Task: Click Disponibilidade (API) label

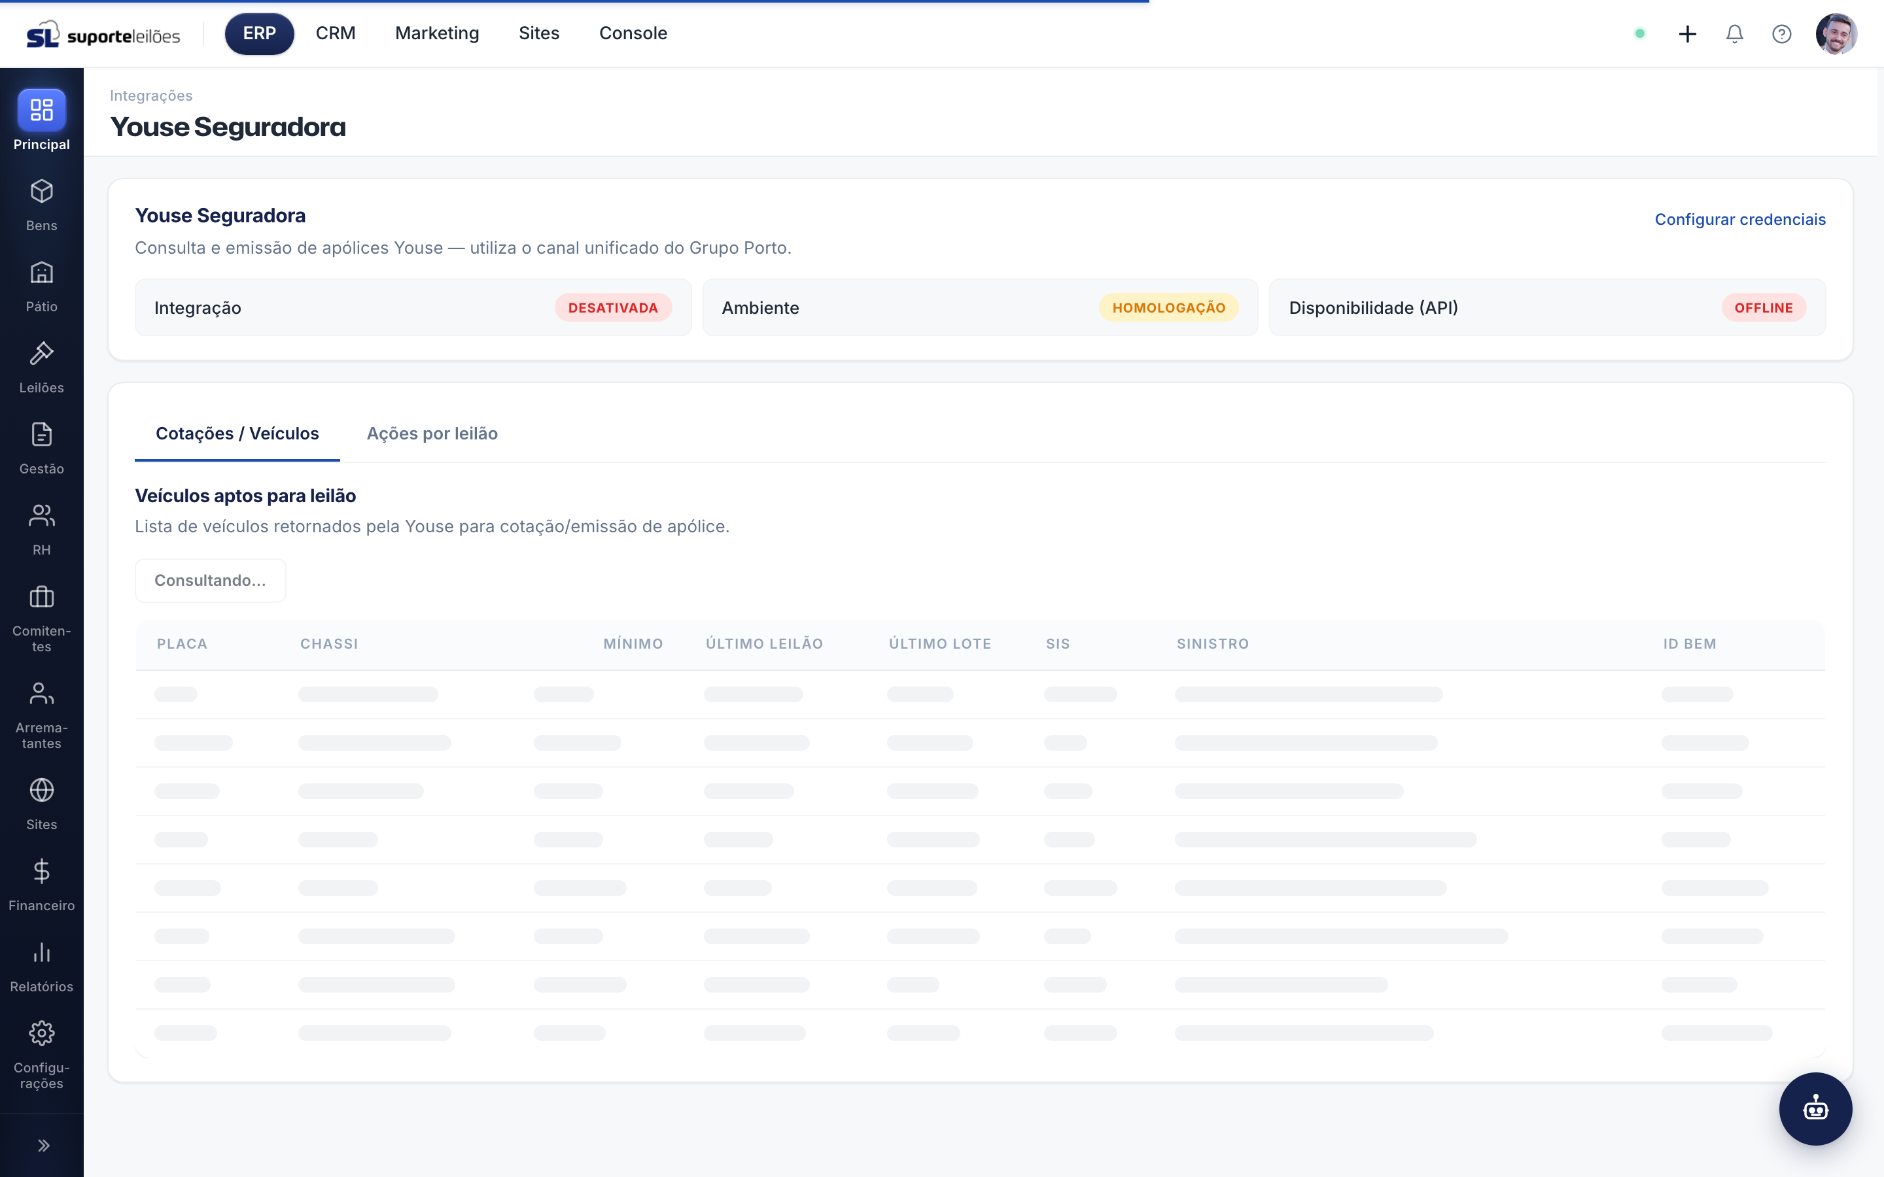Action: point(1373,307)
